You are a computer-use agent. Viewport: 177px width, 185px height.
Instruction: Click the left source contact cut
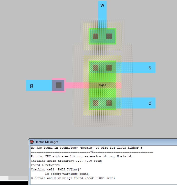tap(96, 68)
